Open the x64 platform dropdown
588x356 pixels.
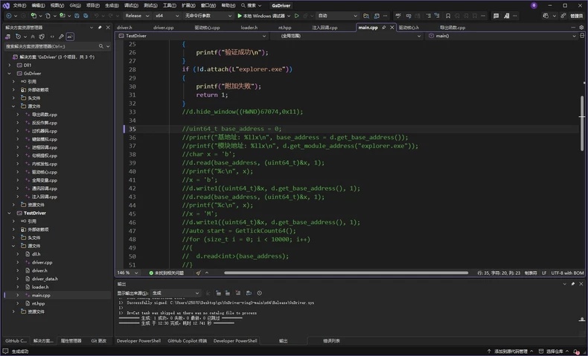pos(167,16)
